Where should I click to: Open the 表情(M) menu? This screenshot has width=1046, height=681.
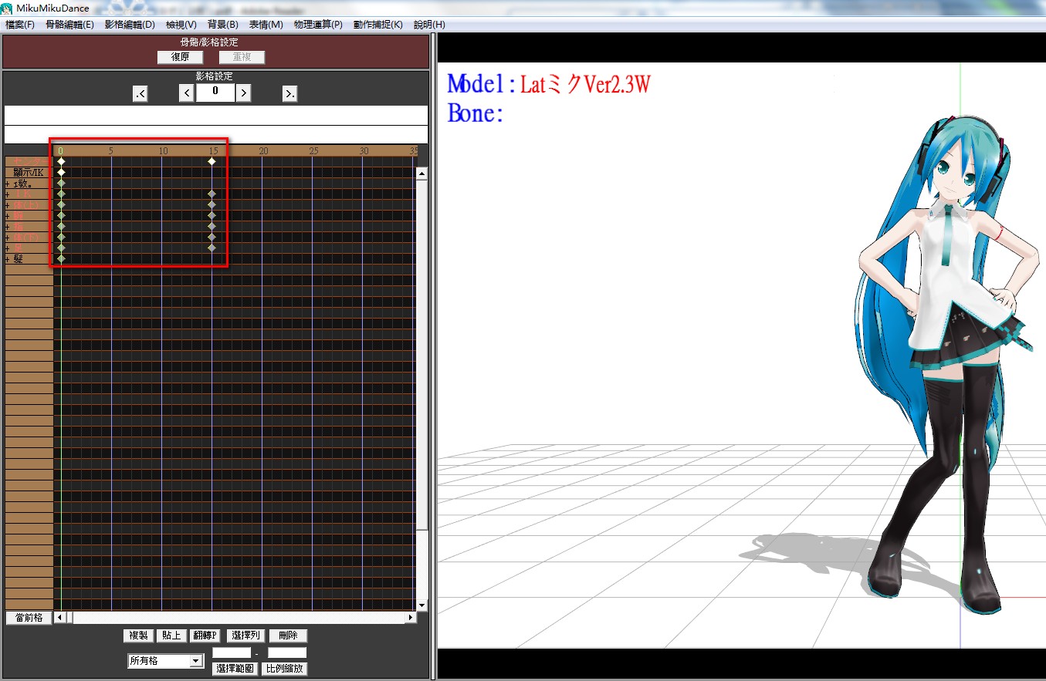coord(266,25)
